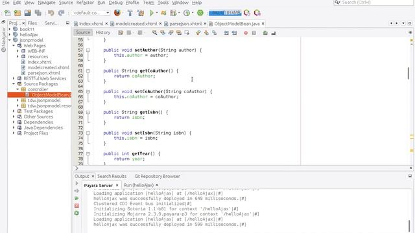This screenshot has height=233, width=415.
Task: Click the Comment code icon
Action: tap(265, 33)
